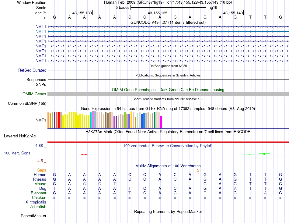The image size is (289, 223).
Task: Open the light-blue NMT1 transcript label
Action: (x=41, y=32)
